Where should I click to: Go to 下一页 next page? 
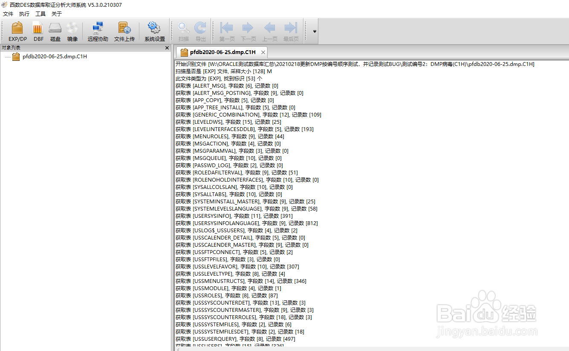point(248,31)
